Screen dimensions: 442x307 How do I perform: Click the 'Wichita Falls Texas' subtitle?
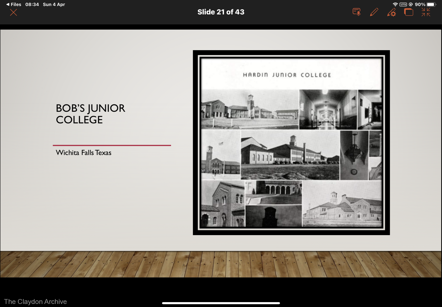click(x=83, y=153)
